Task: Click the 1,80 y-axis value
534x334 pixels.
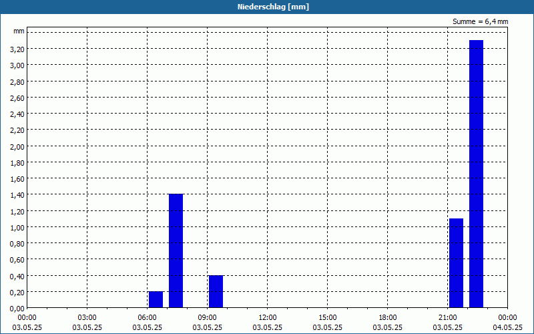Action: (17, 163)
